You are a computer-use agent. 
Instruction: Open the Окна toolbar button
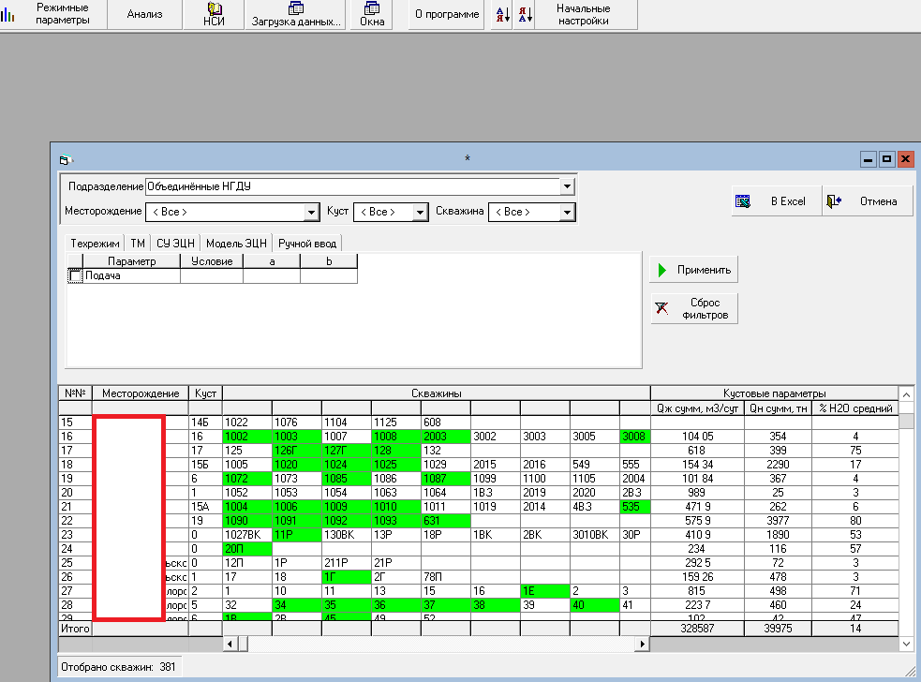[x=372, y=14]
